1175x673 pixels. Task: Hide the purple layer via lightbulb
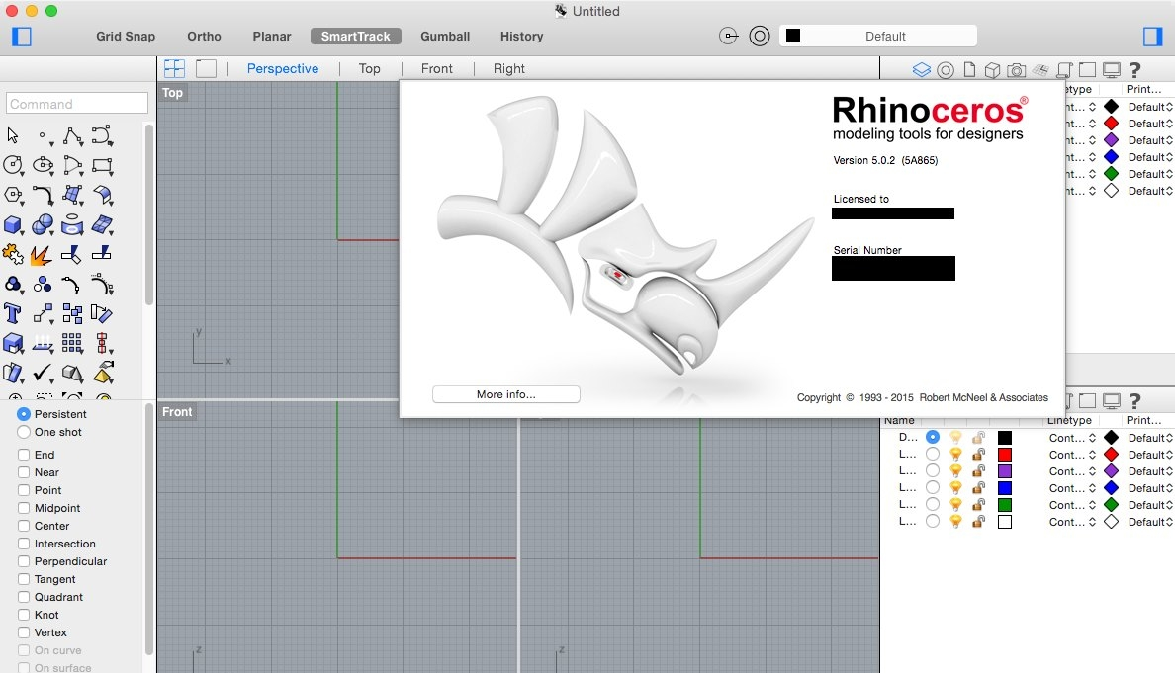coord(955,471)
